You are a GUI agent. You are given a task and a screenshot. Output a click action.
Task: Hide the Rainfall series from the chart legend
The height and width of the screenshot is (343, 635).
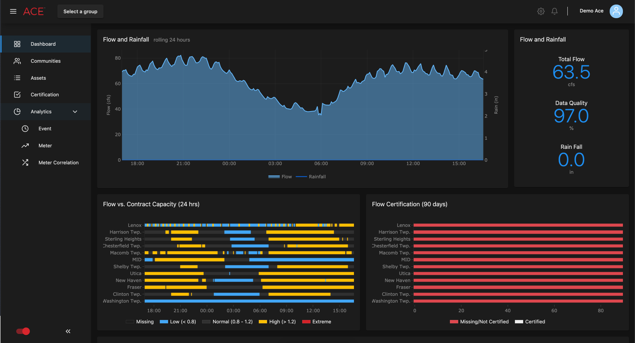(311, 176)
